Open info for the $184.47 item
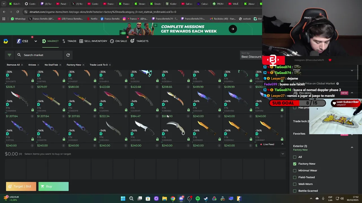The image size is (362, 203). coord(157,116)
